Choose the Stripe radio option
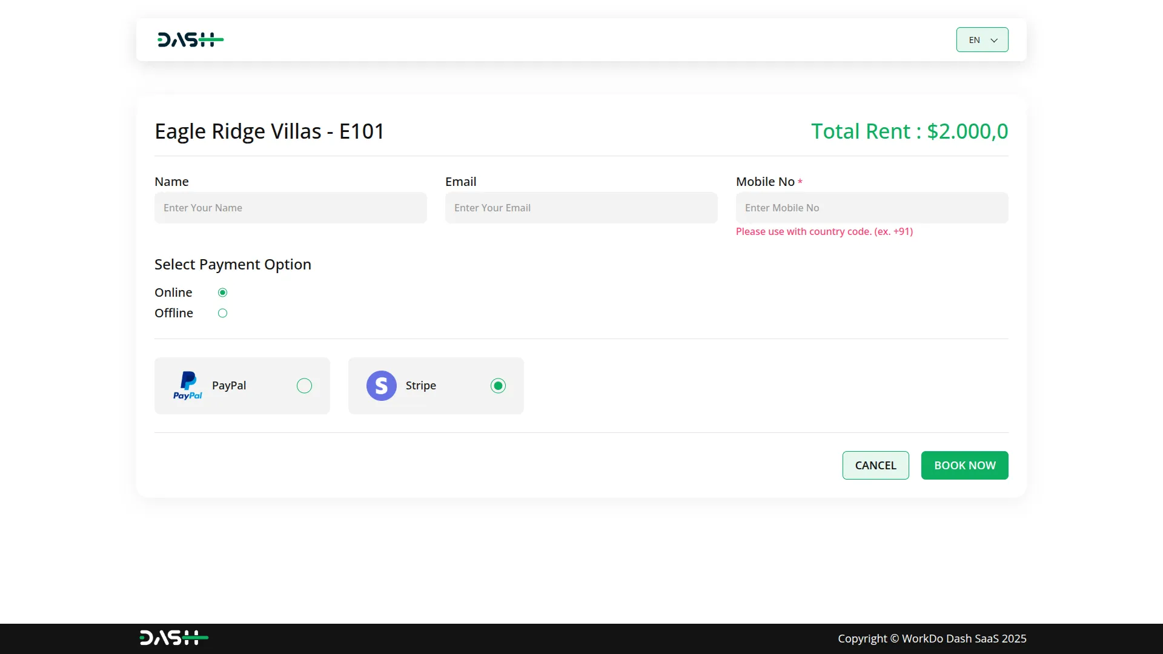 (x=498, y=386)
